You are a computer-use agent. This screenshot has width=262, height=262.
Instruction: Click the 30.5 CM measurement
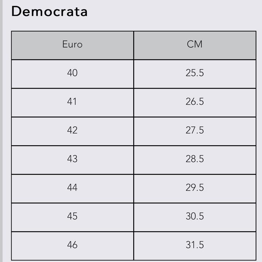click(x=195, y=216)
